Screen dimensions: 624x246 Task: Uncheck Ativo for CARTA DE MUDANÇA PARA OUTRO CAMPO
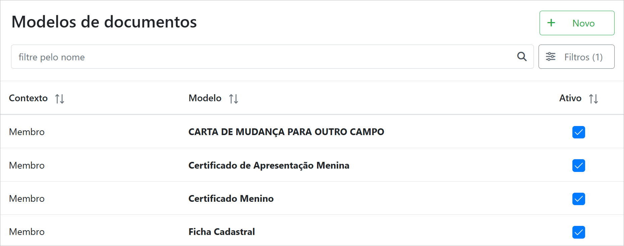578,132
